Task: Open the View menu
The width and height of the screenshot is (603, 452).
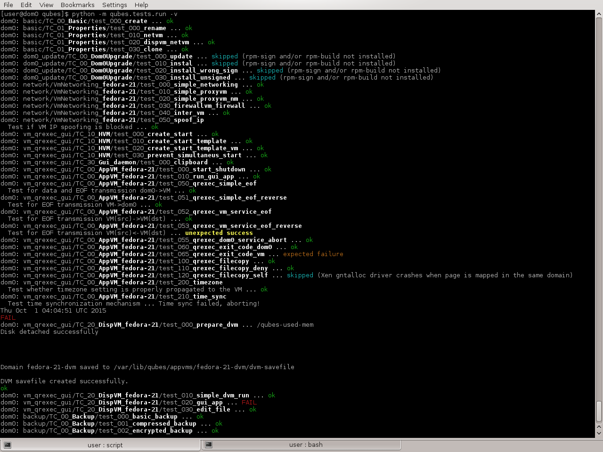Action: 46,5
